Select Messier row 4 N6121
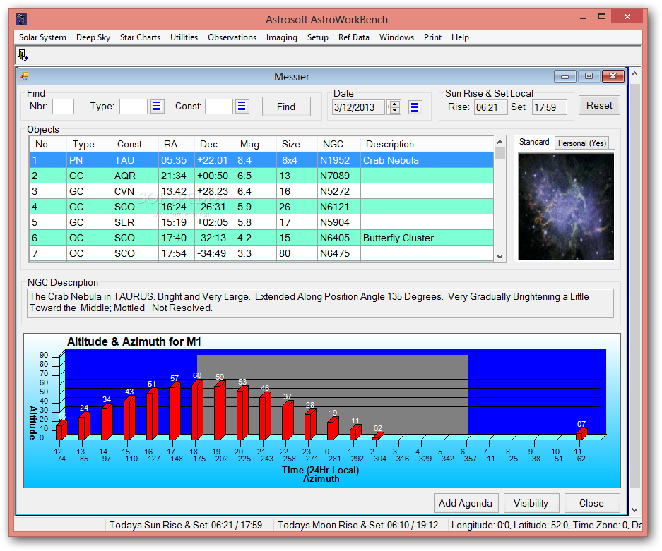This screenshot has height=551, width=662. tap(261, 207)
